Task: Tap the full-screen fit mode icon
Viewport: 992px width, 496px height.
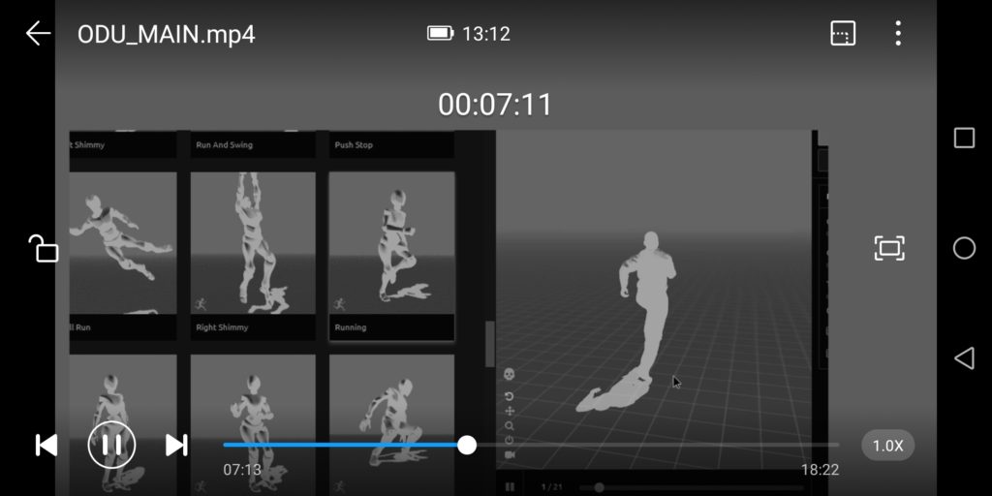Action: (x=889, y=248)
